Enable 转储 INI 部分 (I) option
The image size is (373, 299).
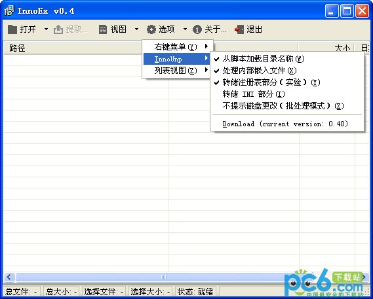287,94
